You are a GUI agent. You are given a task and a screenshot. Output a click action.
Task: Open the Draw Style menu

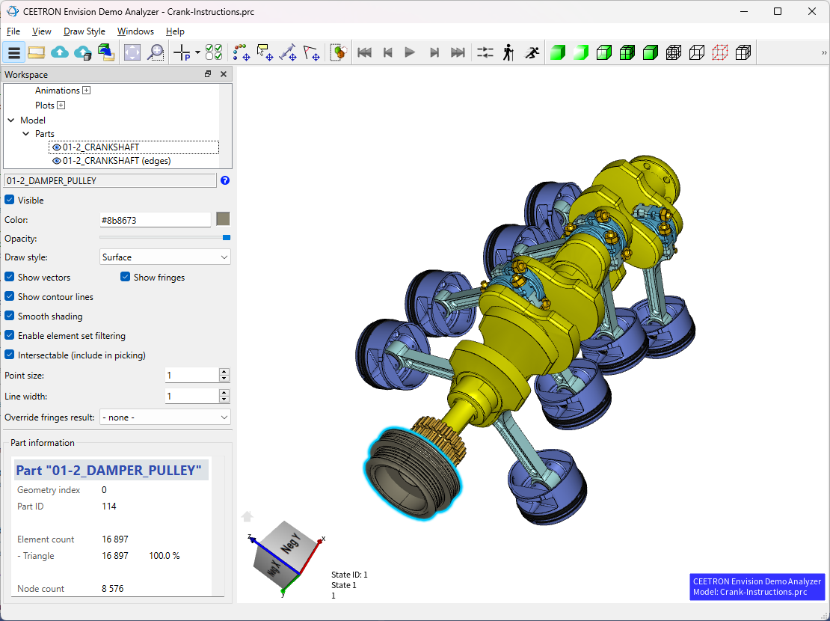pyautogui.click(x=84, y=31)
